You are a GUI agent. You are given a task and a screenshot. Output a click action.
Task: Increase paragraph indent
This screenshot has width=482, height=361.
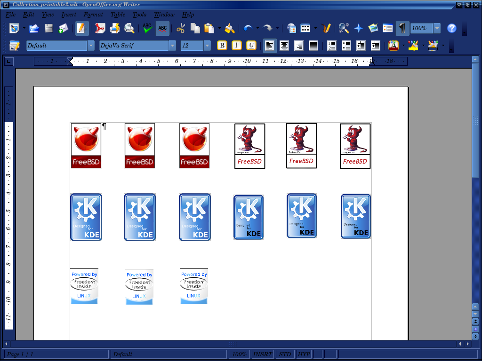point(375,46)
